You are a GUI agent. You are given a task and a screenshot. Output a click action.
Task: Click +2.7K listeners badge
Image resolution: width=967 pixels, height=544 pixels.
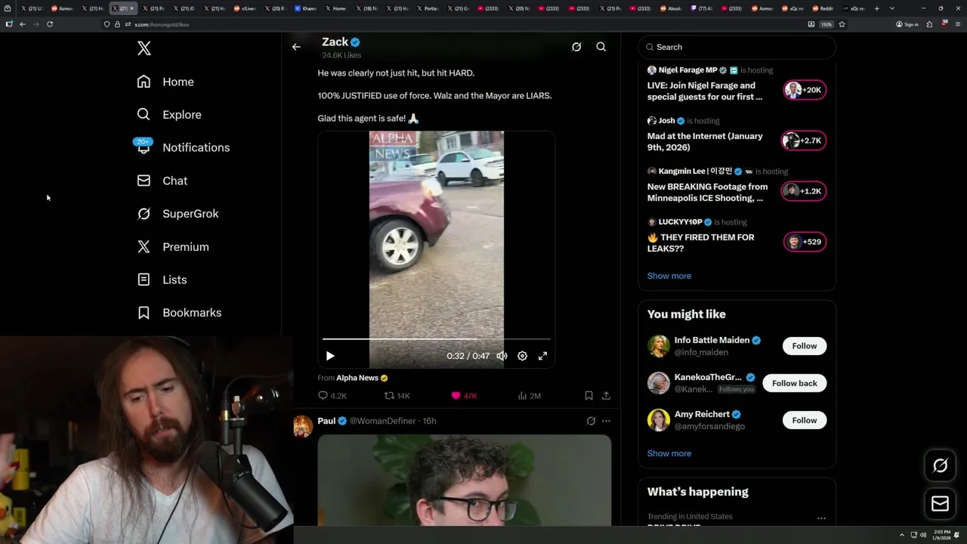[x=805, y=141]
